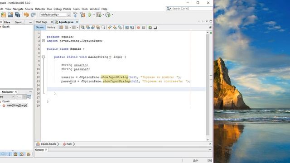Click the orange Undo arrow
290x163 pixels.
[x=26, y=15]
